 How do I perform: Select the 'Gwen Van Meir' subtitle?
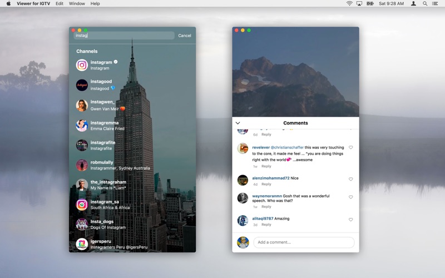pyautogui.click(x=105, y=109)
